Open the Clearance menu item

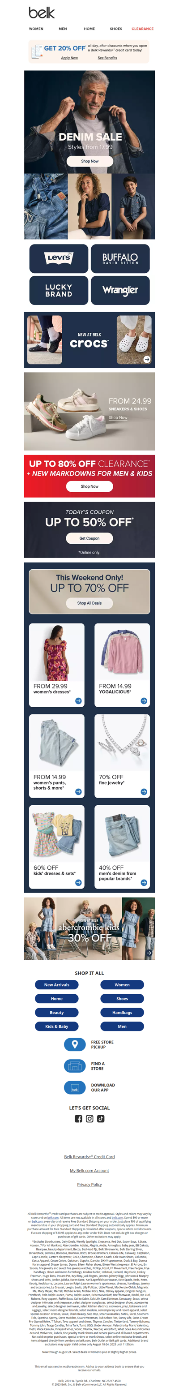tap(143, 29)
